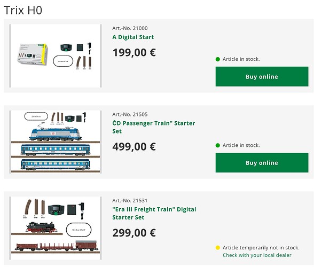Click the green in-stock dot for article 21000
The height and width of the screenshot is (267, 314).
pos(218,59)
